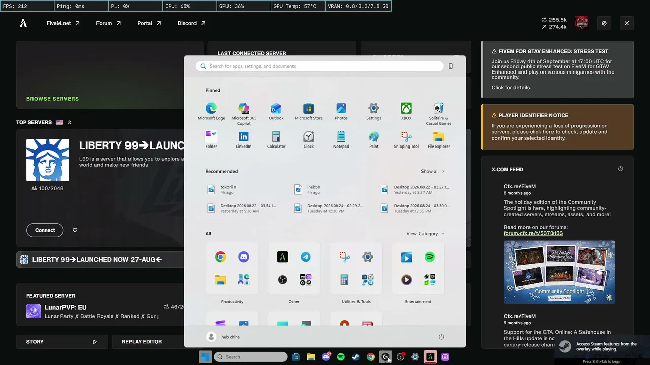The height and width of the screenshot is (365, 650).
Task: Launch the pinned Snipping Tool
Action: coord(406,140)
